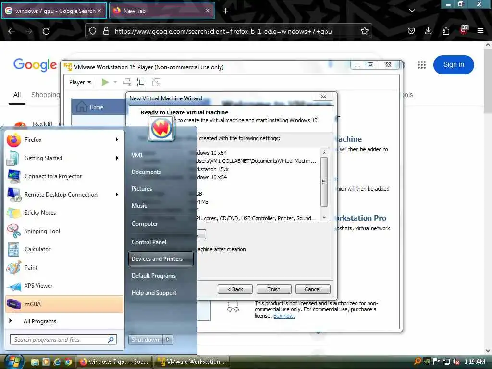Click scroll-down arrow of wizard settings list
492x369 pixels.
pyautogui.click(x=324, y=218)
